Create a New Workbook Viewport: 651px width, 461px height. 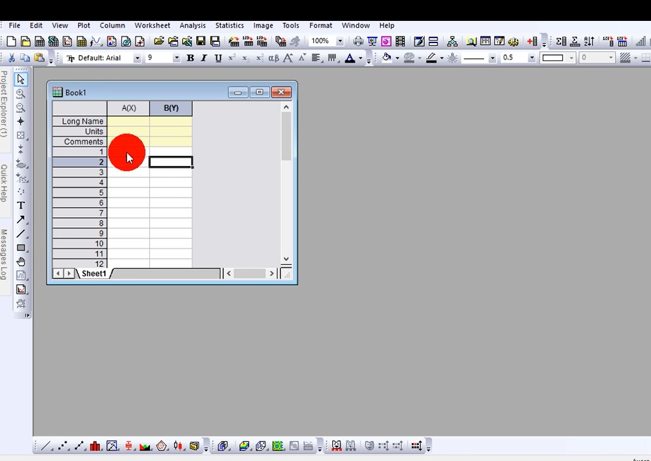(x=39, y=41)
